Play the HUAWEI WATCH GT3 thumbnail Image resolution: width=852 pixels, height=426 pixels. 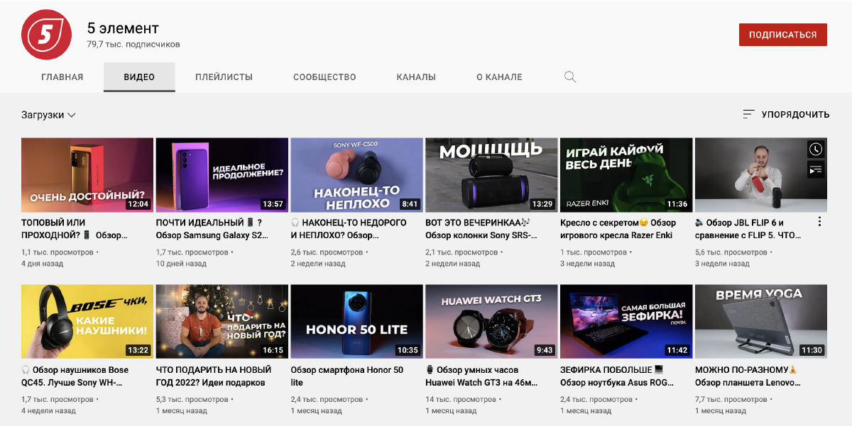point(491,322)
